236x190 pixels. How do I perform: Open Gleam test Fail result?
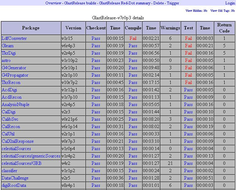click(188, 46)
